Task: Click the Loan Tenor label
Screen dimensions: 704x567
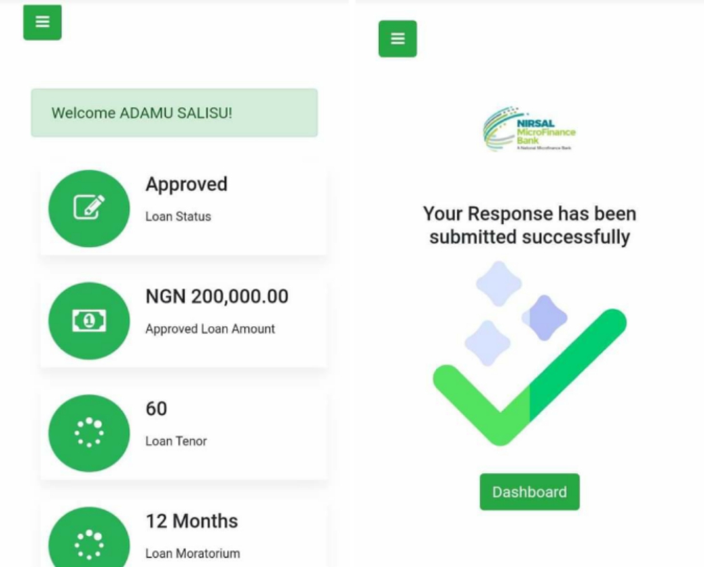Action: pyautogui.click(x=176, y=441)
